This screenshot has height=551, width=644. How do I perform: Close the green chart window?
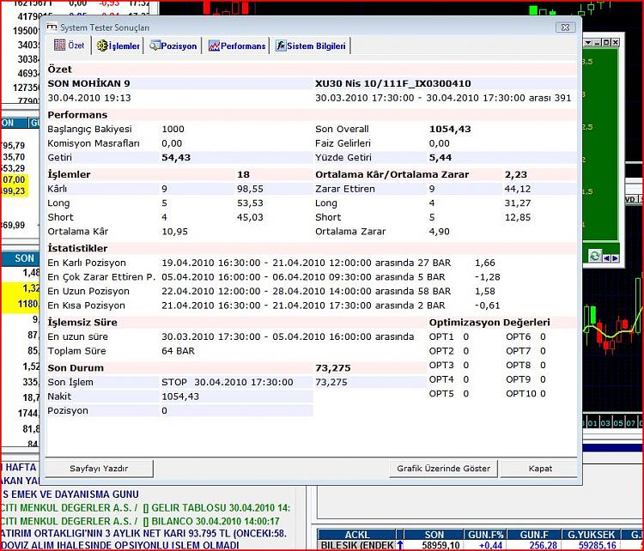616,42
